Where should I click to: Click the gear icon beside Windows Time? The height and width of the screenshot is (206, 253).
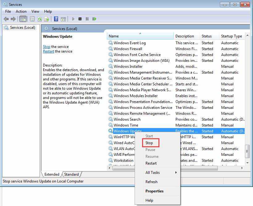(111, 125)
